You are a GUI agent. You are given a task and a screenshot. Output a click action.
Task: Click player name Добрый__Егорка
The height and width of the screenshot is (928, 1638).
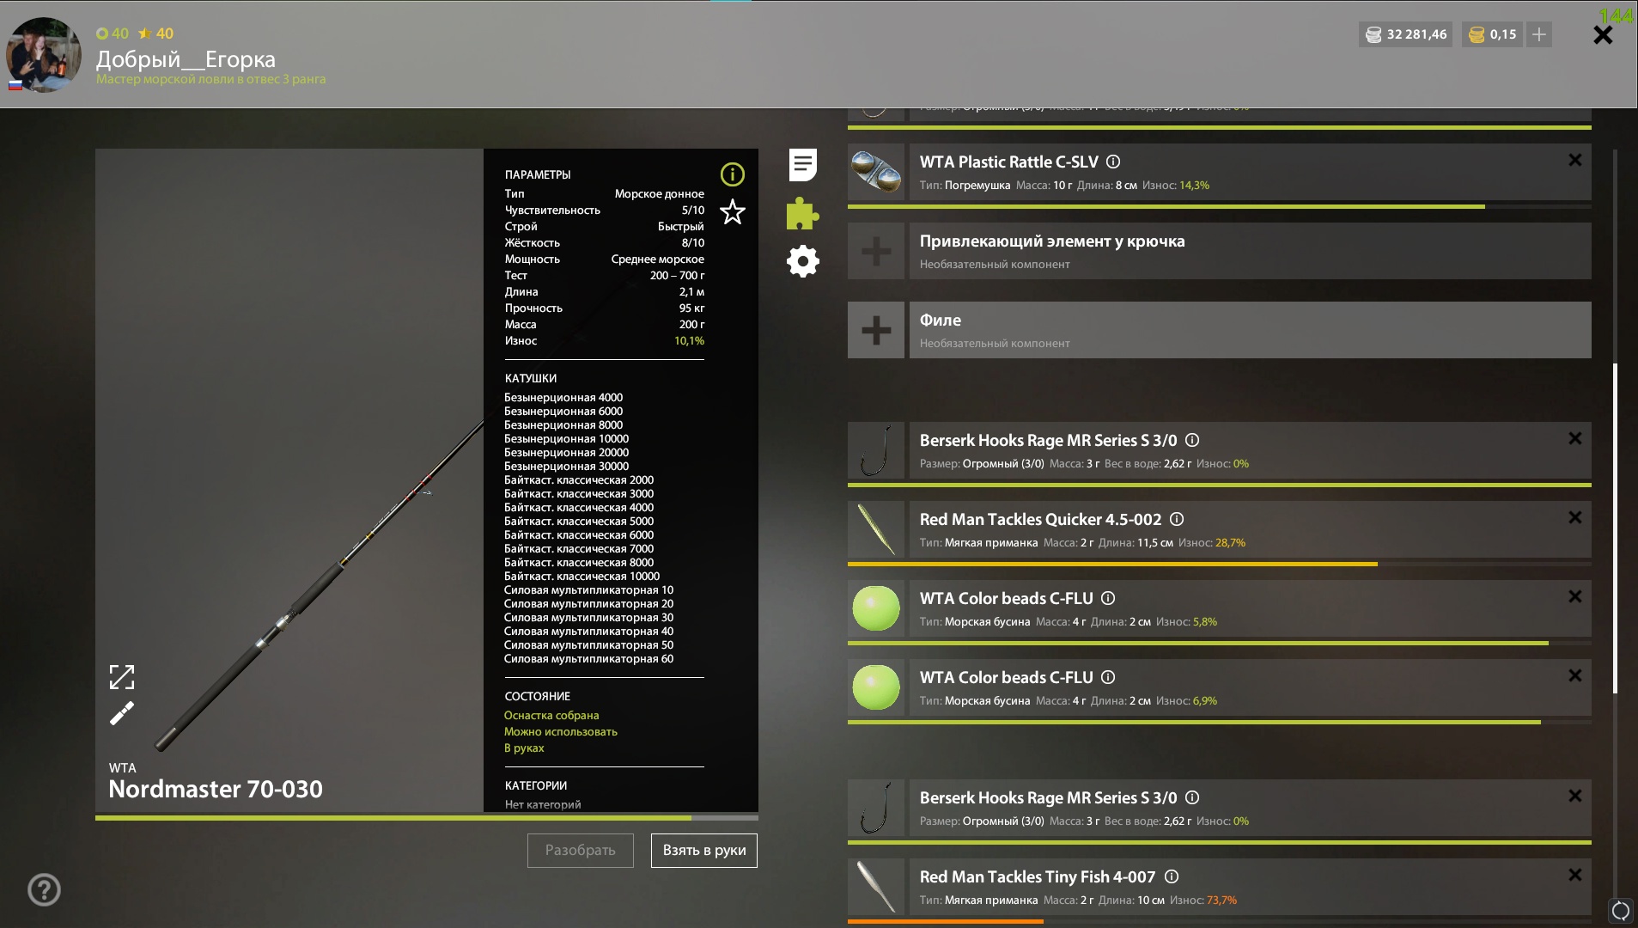pyautogui.click(x=186, y=59)
